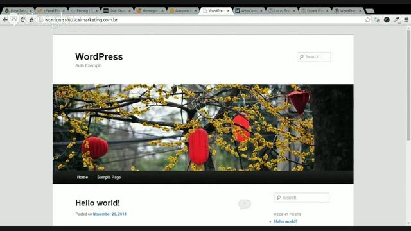Click the Aula Exemplo tagline text
Screen dimensions: 411x231
[89, 65]
